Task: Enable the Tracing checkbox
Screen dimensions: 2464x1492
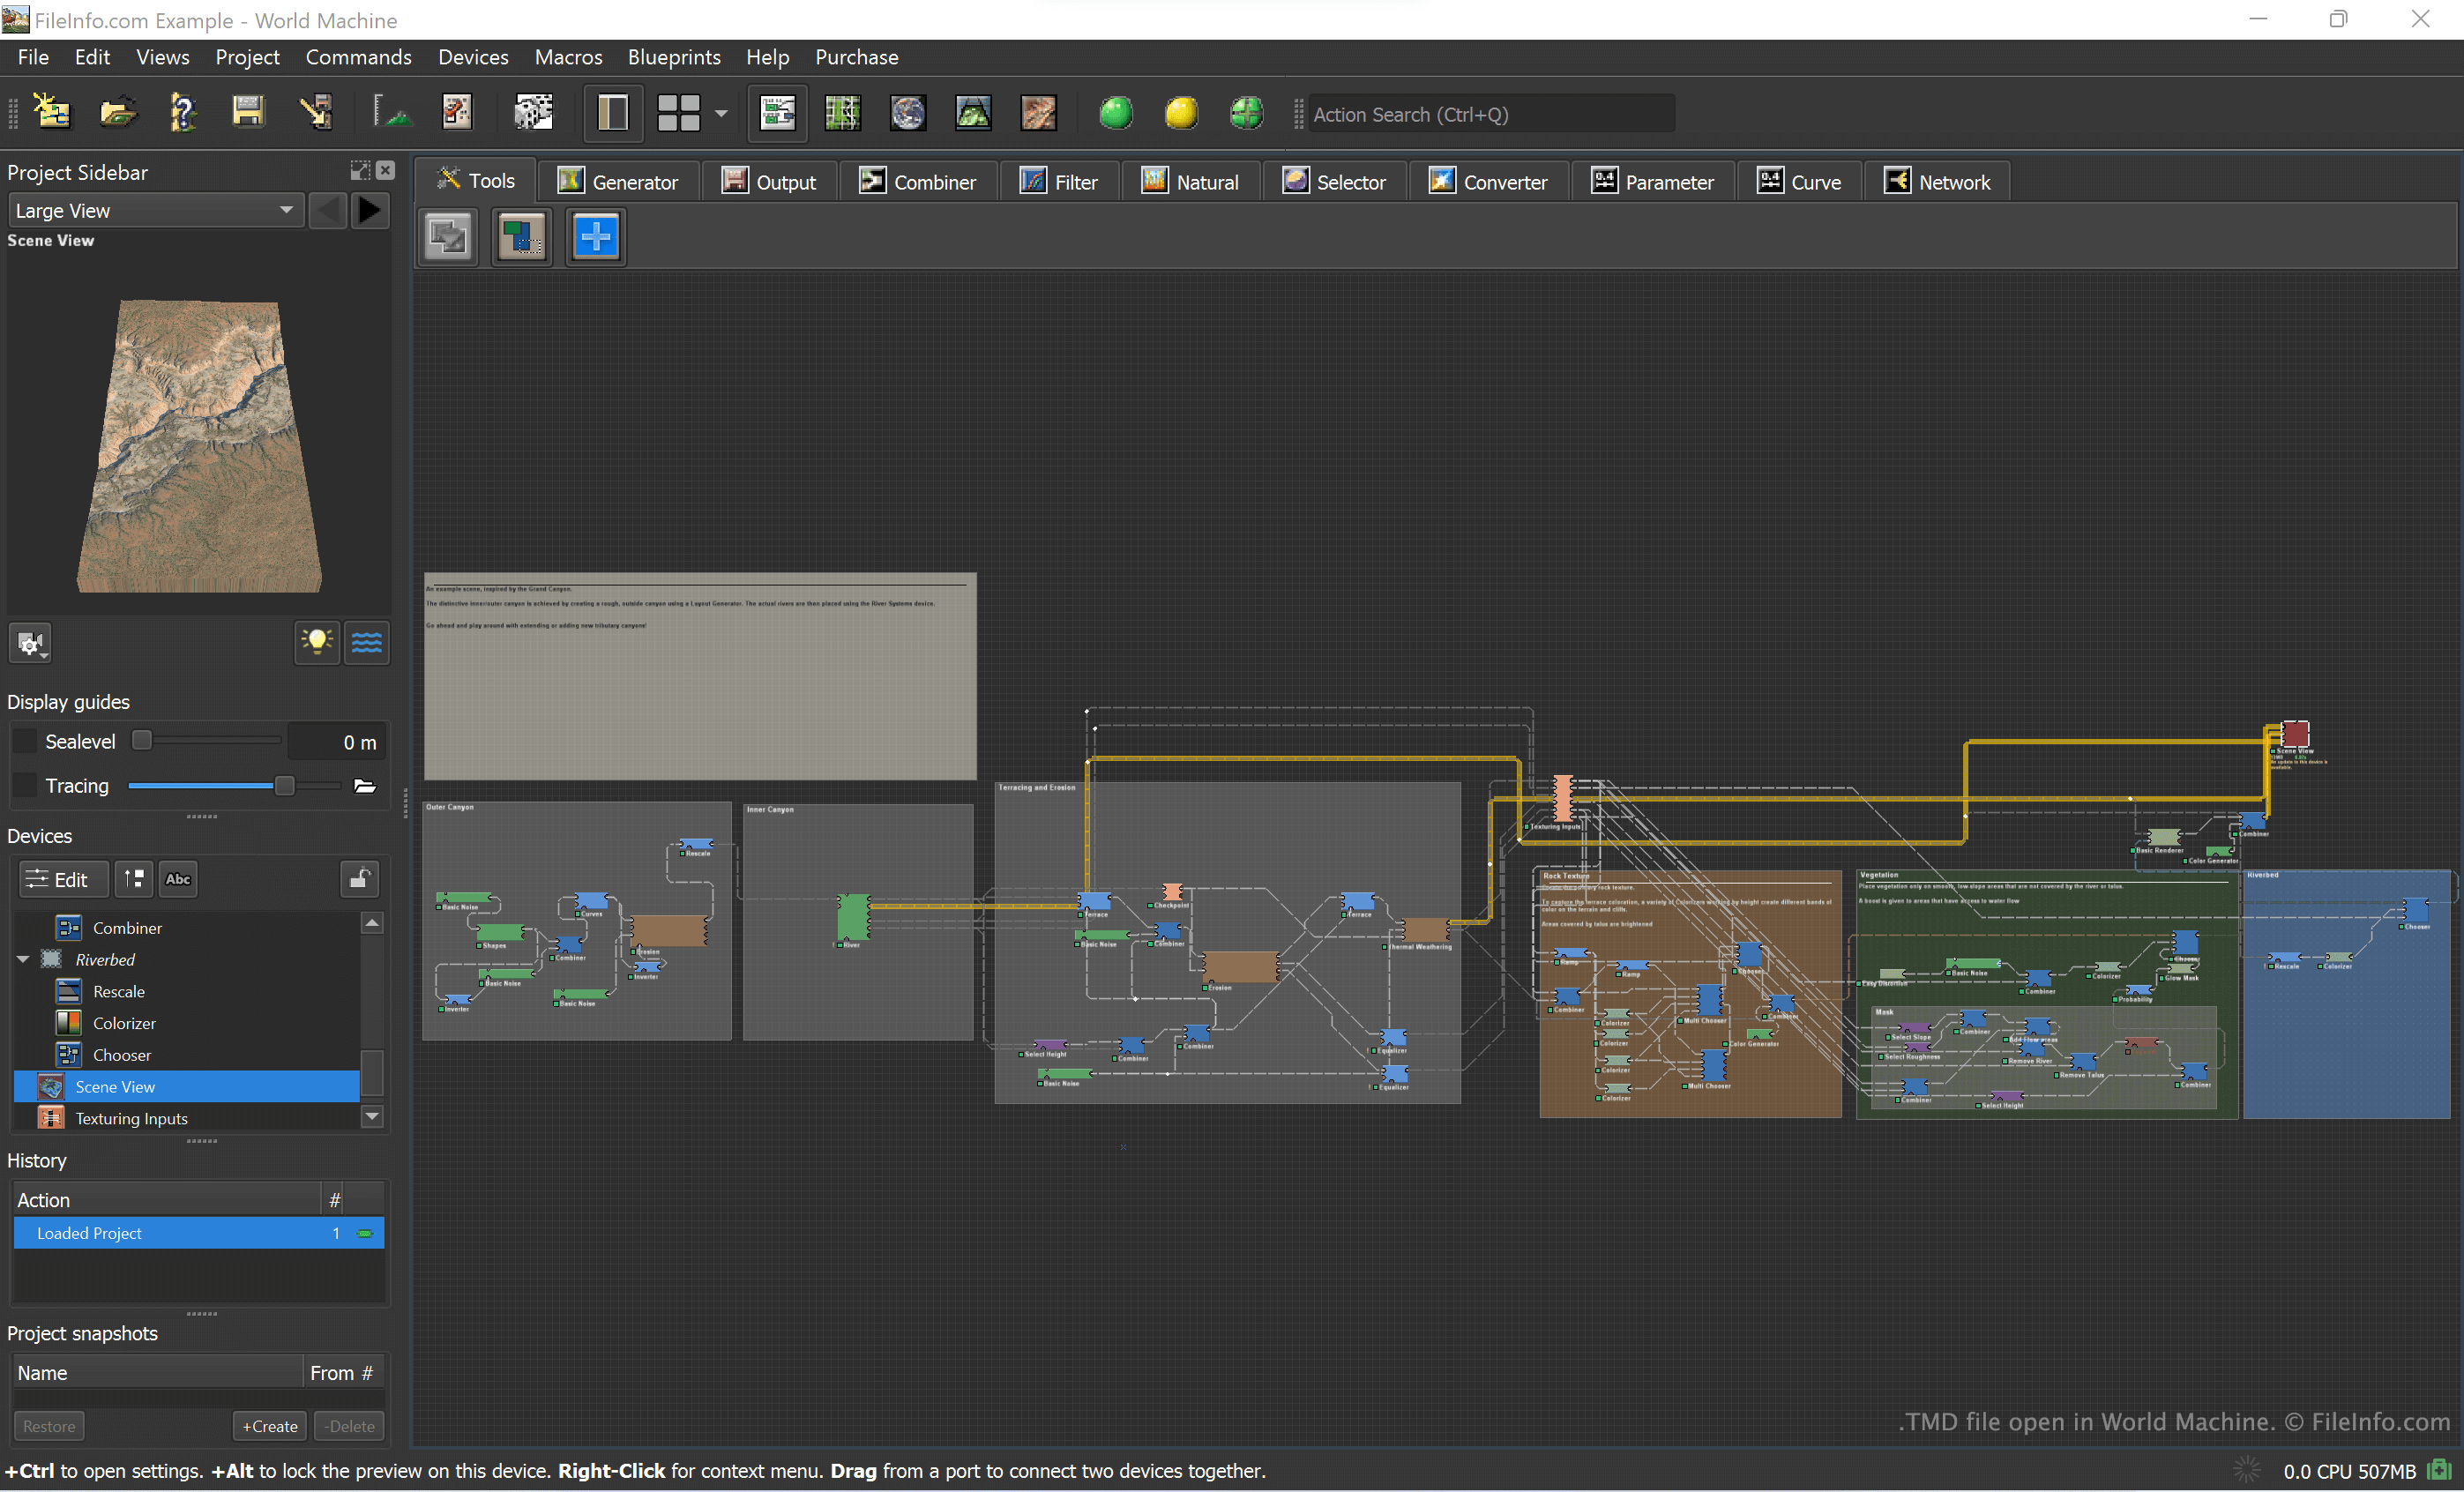Action: pyautogui.click(x=24, y=785)
